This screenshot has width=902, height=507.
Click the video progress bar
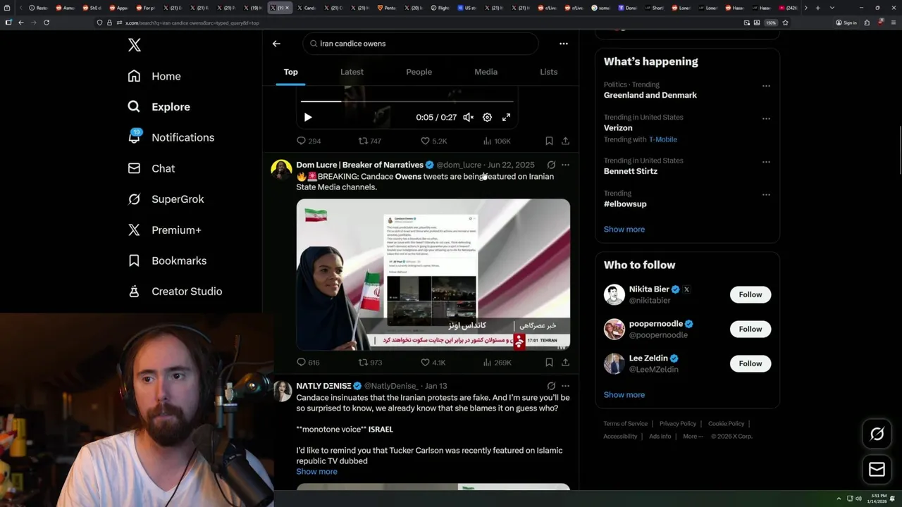point(407,101)
